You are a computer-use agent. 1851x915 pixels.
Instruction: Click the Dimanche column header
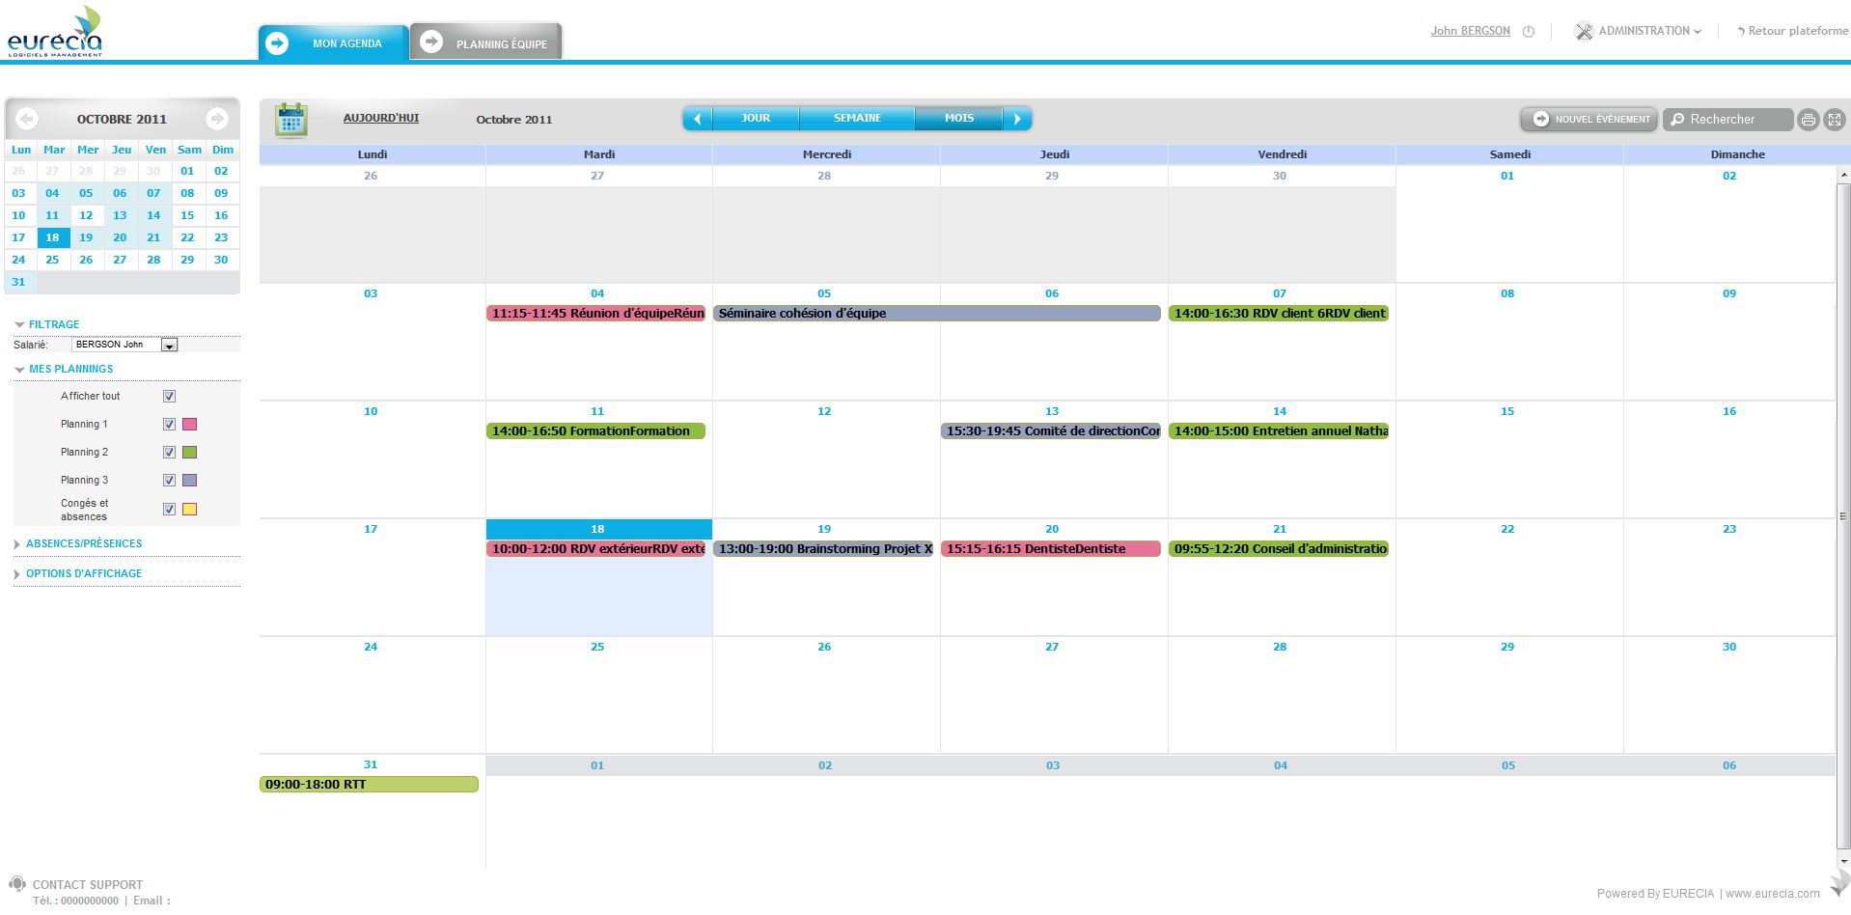1737,154
